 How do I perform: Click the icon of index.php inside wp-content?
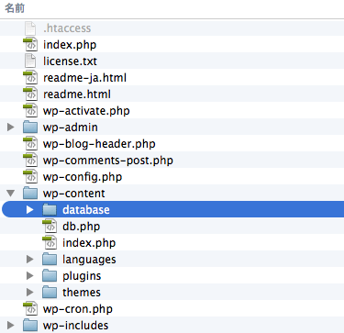[x=50, y=243]
